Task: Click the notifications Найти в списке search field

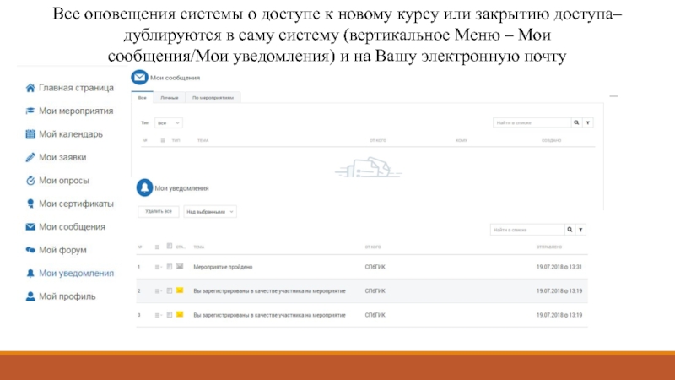Action: (527, 230)
